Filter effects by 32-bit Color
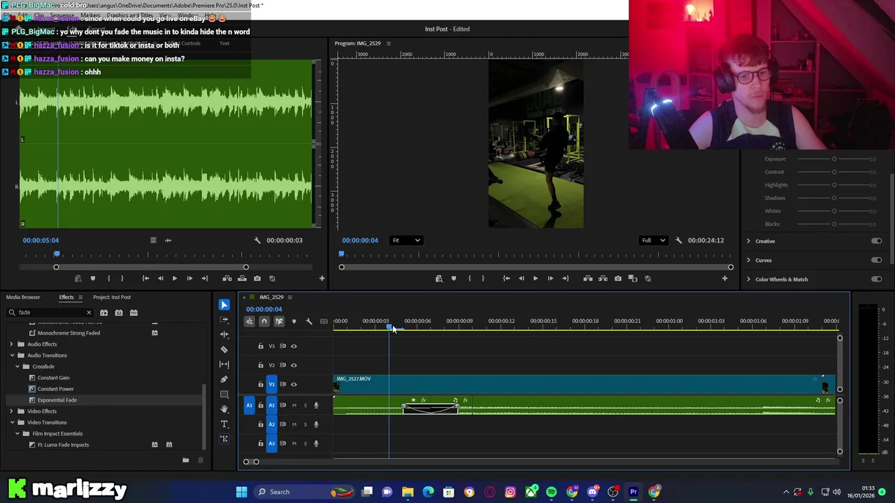895x503 pixels. click(x=119, y=312)
